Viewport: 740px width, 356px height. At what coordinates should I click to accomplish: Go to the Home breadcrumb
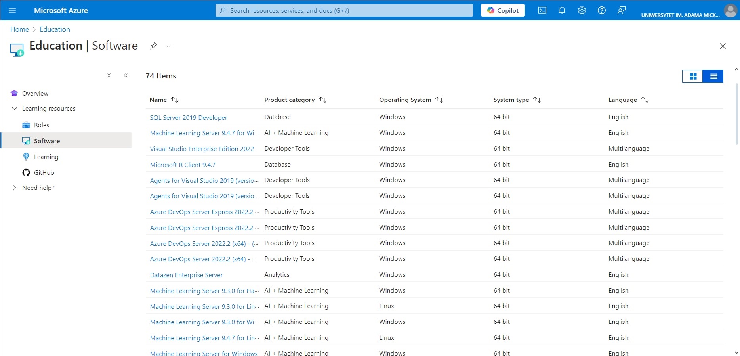click(19, 29)
